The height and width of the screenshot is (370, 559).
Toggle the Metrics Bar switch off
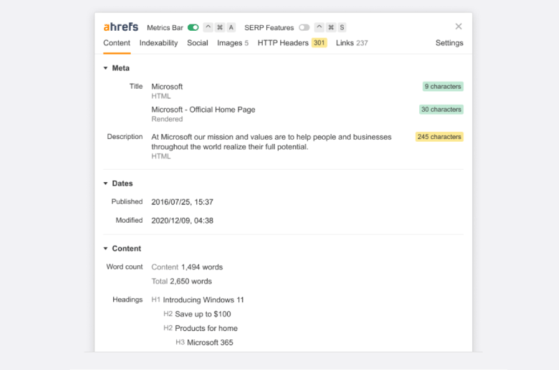(194, 27)
